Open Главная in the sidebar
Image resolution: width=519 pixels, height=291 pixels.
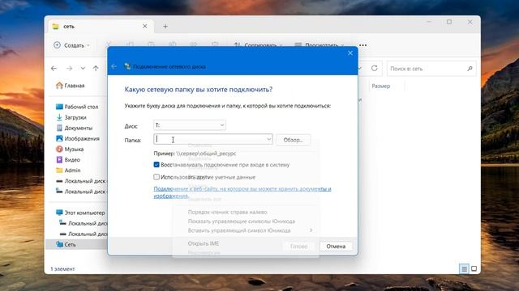pyautogui.click(x=71, y=86)
